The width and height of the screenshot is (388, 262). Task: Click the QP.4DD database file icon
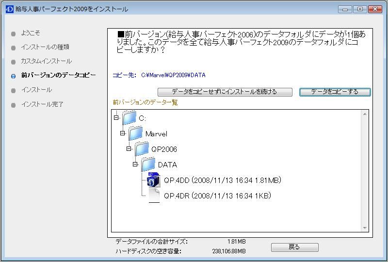tap(154, 180)
